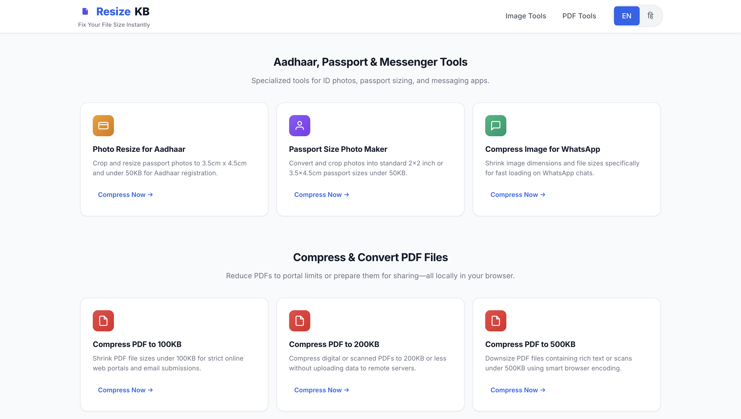Click Compress Now under Compress PDF to 100KB

pos(125,390)
